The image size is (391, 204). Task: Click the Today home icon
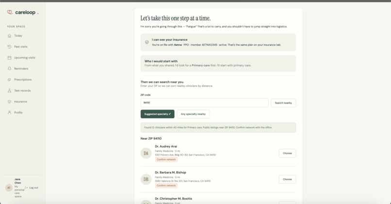tap(10, 36)
